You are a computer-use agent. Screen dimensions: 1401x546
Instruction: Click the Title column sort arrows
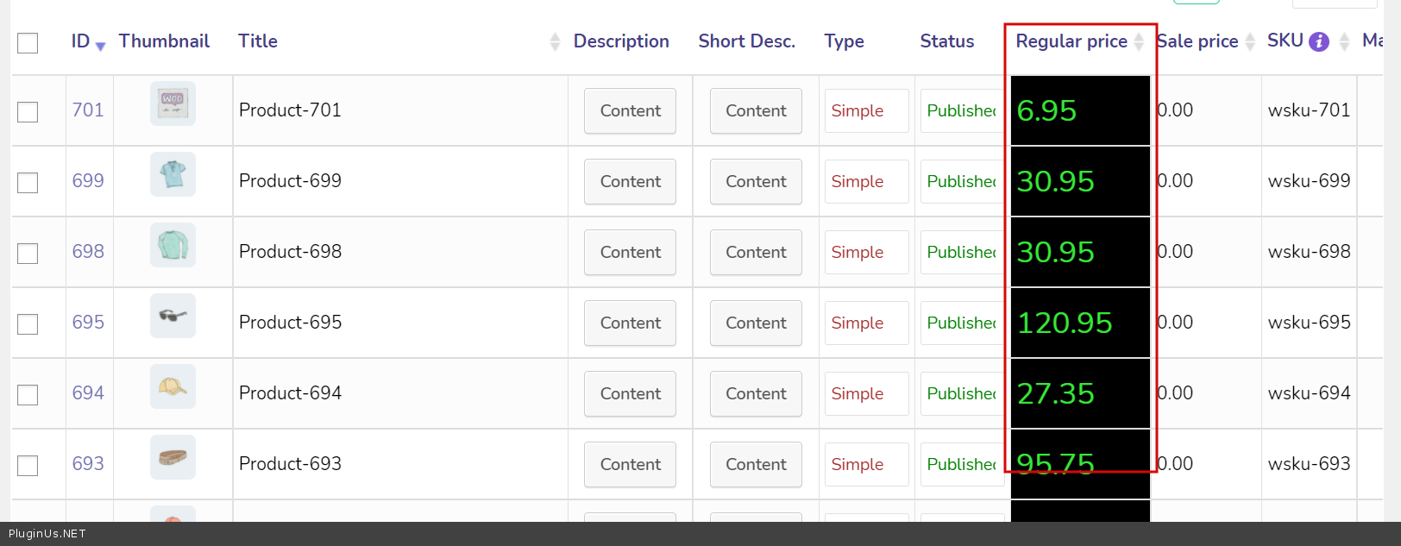(555, 41)
